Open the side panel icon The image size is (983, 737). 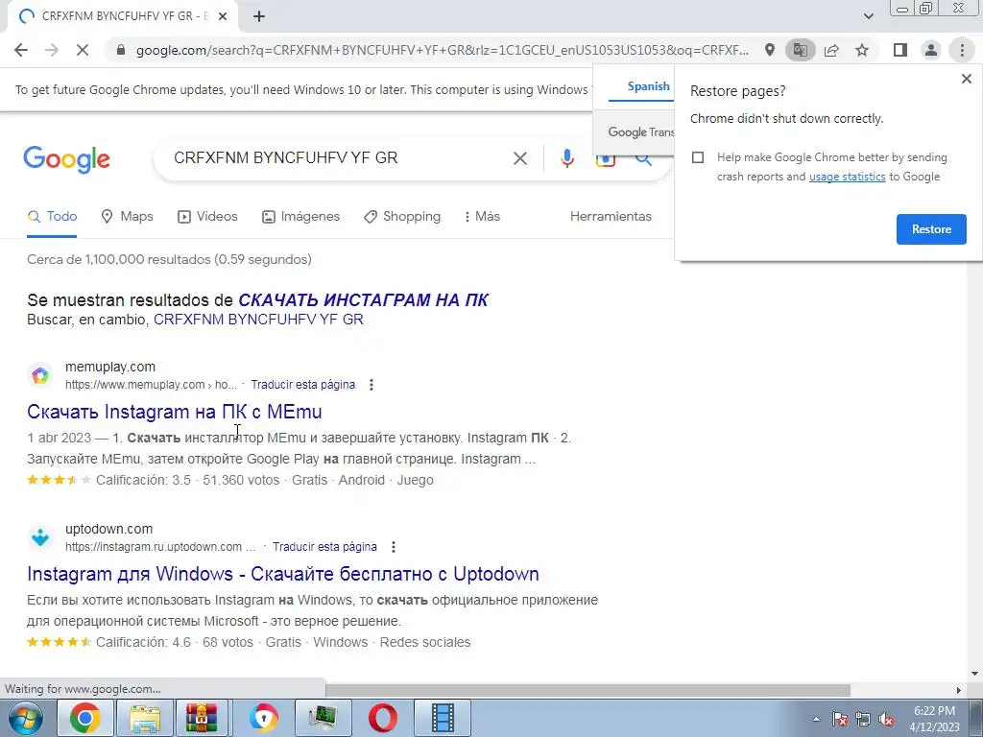click(x=899, y=50)
